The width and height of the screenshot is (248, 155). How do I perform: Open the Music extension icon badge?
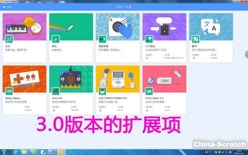point(9,39)
